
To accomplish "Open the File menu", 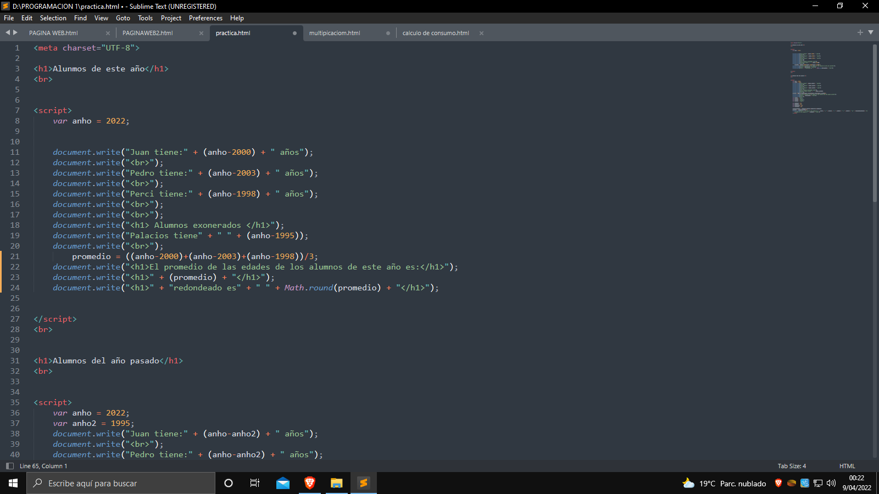I will point(9,18).
